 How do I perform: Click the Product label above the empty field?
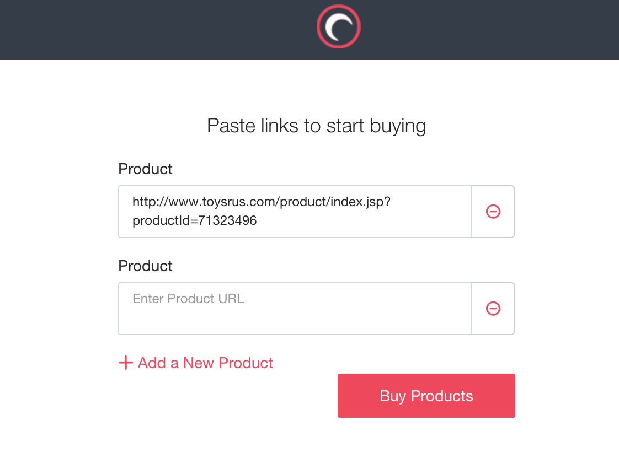pos(146,266)
